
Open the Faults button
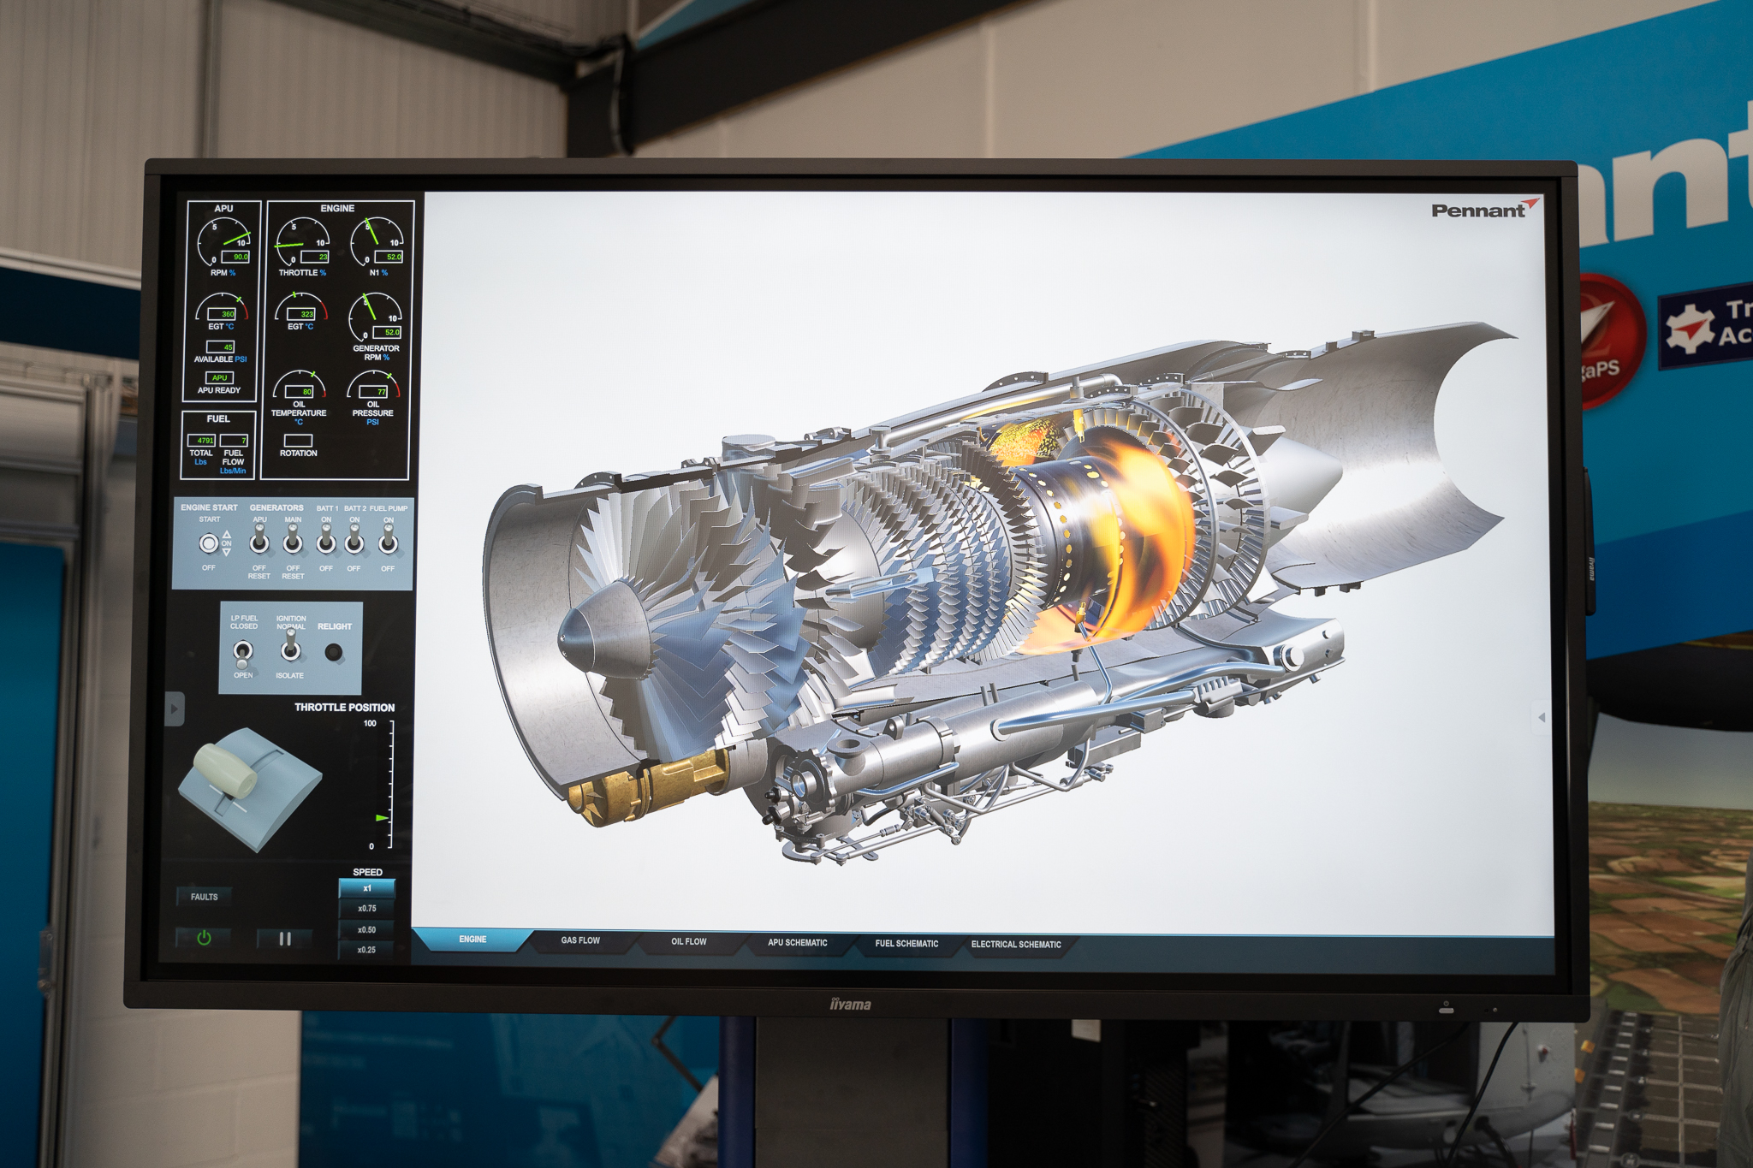(204, 897)
